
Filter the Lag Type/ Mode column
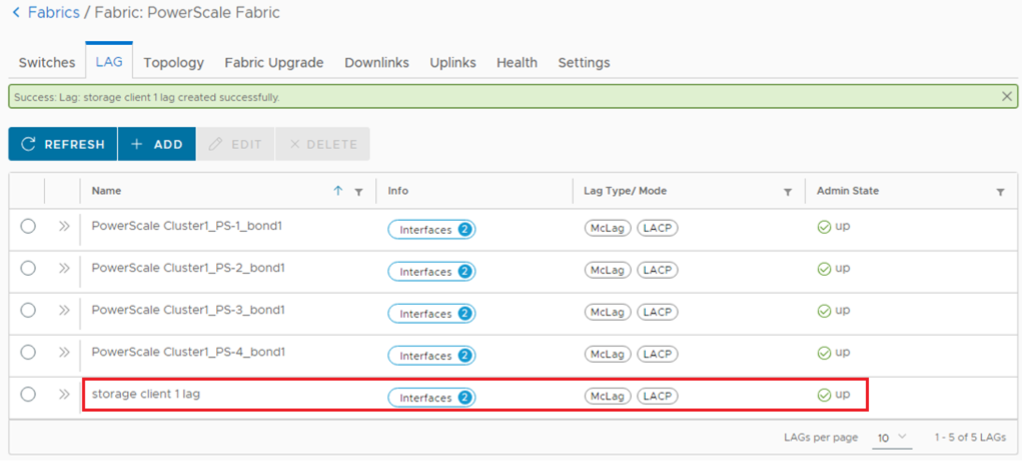(x=788, y=192)
